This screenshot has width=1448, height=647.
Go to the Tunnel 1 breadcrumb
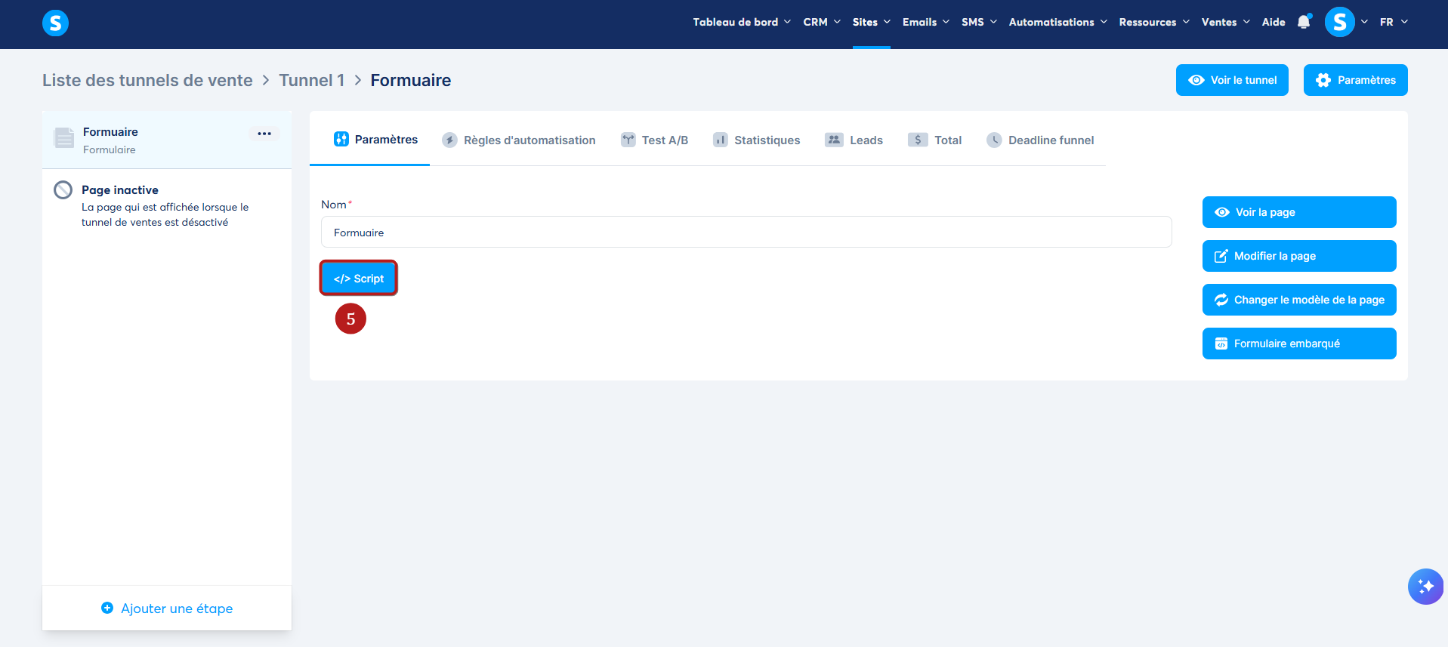pos(312,80)
